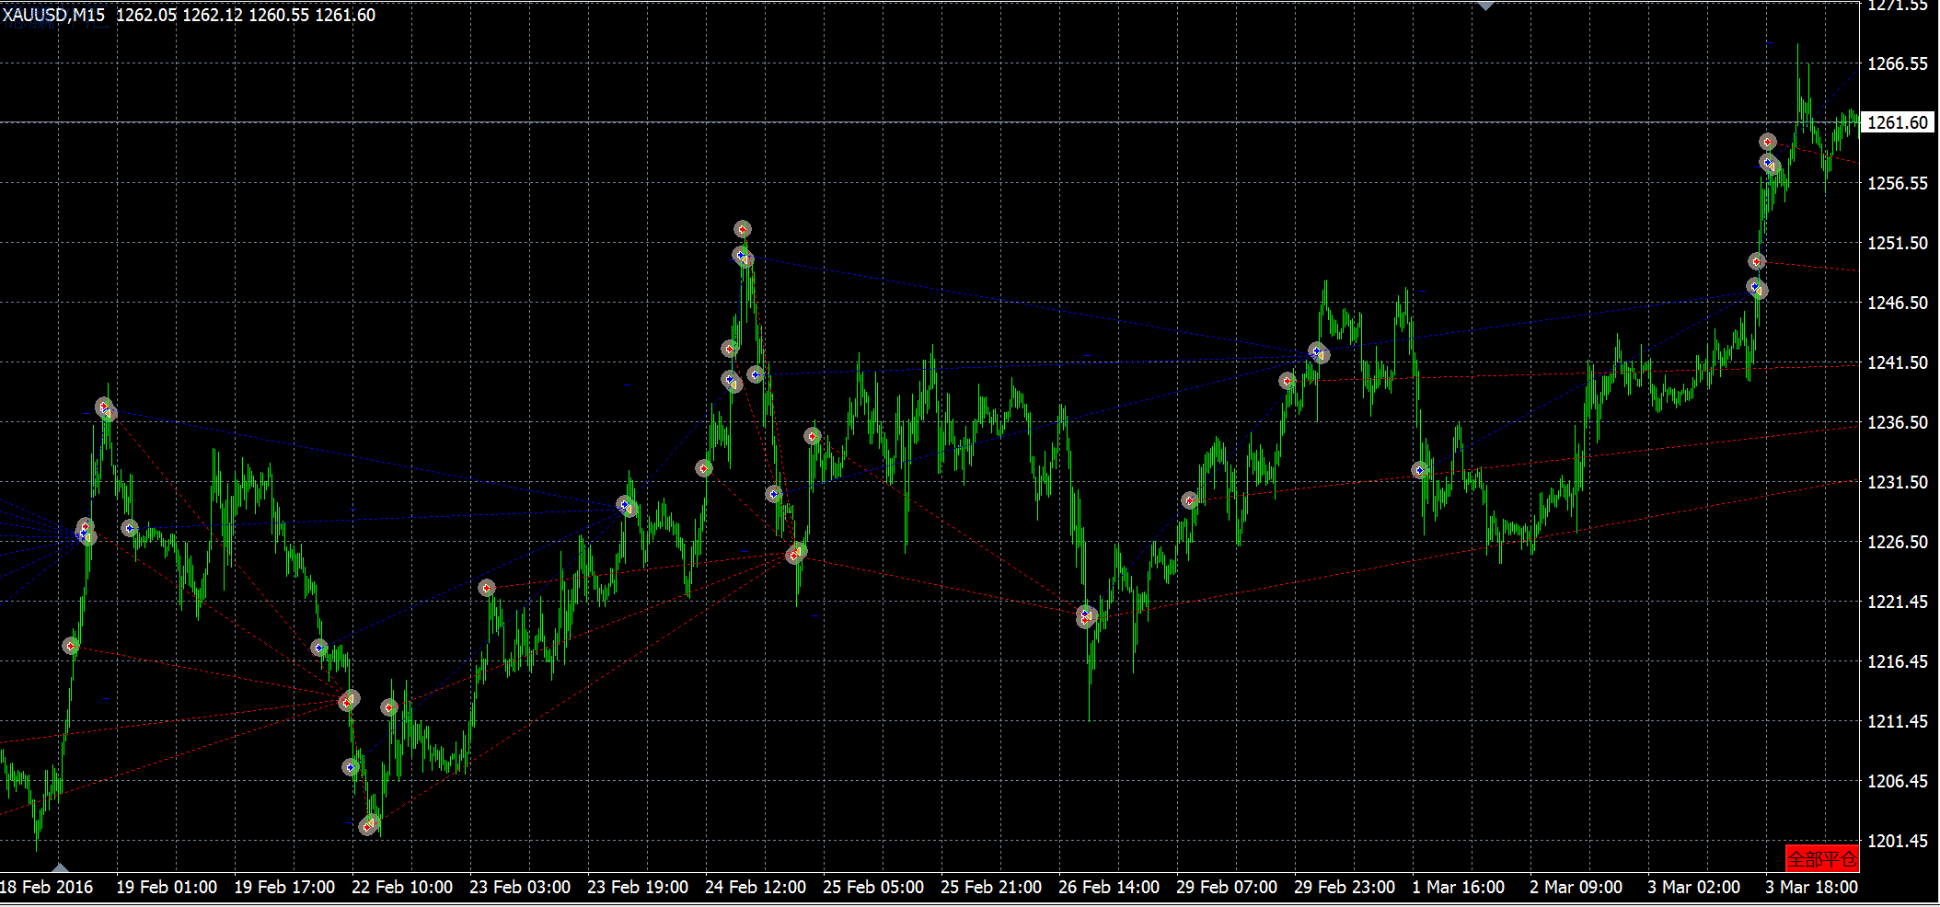
Task: Click the 25 Feb 21:00 time label
Action: (x=991, y=887)
